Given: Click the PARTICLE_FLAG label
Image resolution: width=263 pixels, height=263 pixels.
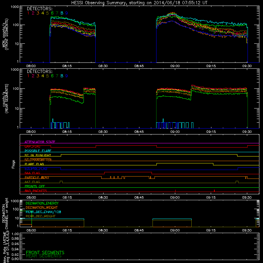Looking at the screenshot, I should 37,178.
